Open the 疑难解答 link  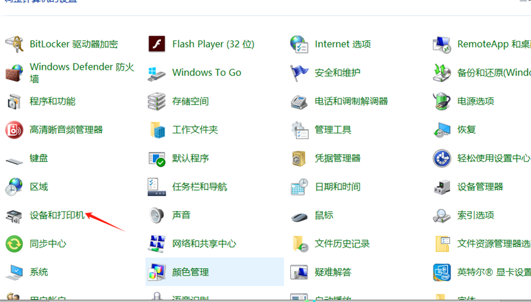[x=333, y=272]
